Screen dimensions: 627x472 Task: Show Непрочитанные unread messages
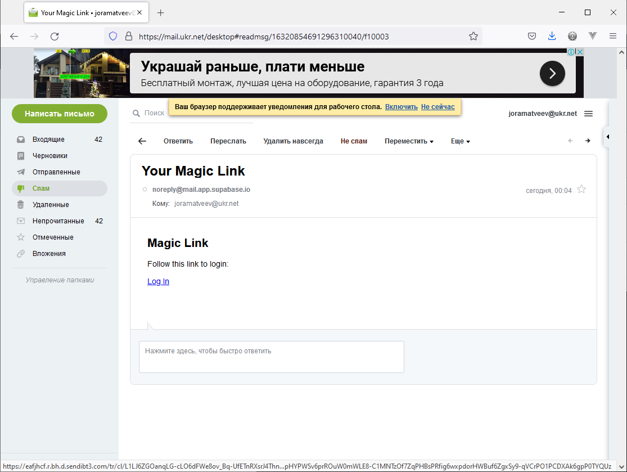click(60, 221)
